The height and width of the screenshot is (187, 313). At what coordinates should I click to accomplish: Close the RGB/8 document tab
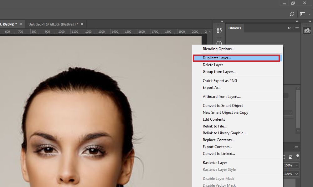(x=21, y=24)
